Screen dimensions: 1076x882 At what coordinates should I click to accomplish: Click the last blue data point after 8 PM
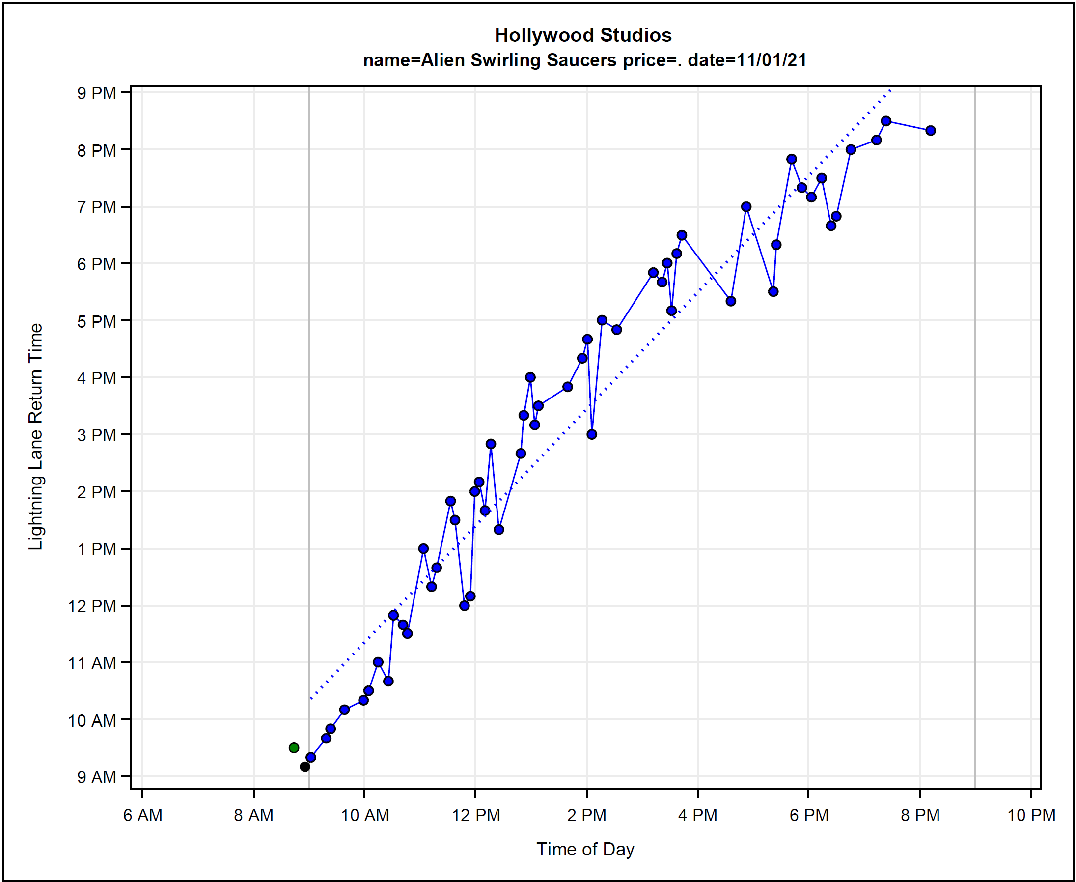930,131
